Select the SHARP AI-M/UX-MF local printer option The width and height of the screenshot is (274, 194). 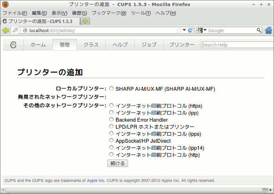112,89
